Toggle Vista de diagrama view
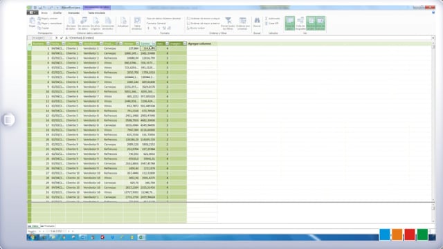 click(300, 23)
